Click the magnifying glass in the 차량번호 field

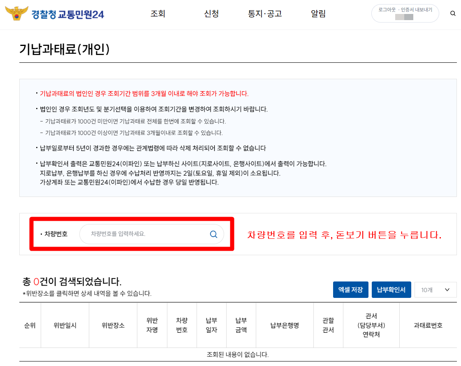[x=213, y=234]
